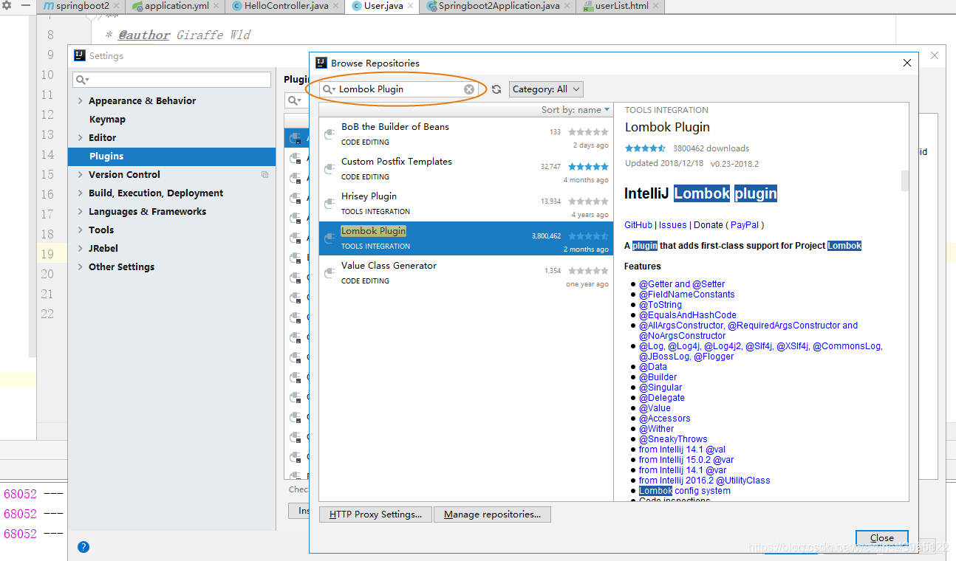Click the gear icon at top left of IDE

7,6
